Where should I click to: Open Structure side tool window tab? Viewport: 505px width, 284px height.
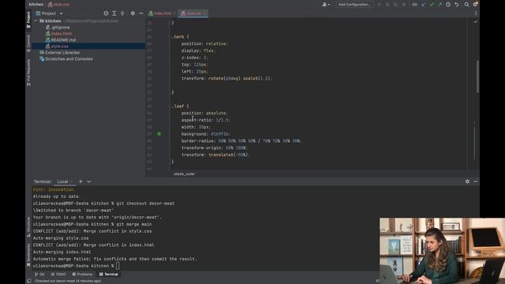tap(28, 226)
